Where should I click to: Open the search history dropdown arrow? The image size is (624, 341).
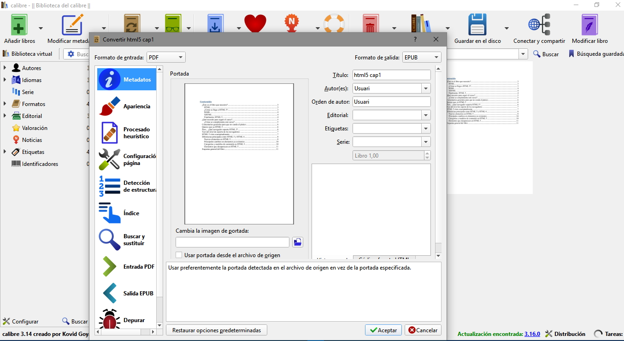[523, 54]
